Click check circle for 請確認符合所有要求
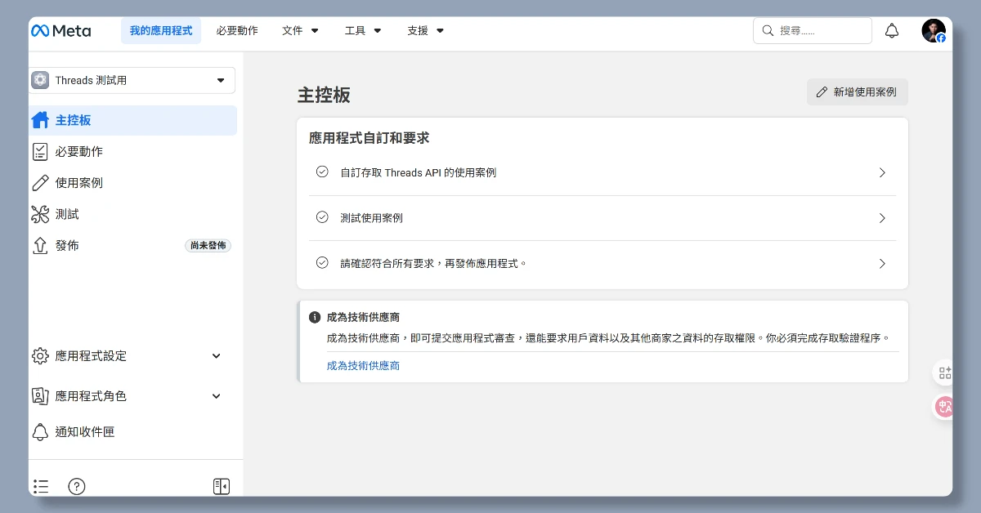Screen dimensions: 981x513 pyautogui.click(x=322, y=263)
